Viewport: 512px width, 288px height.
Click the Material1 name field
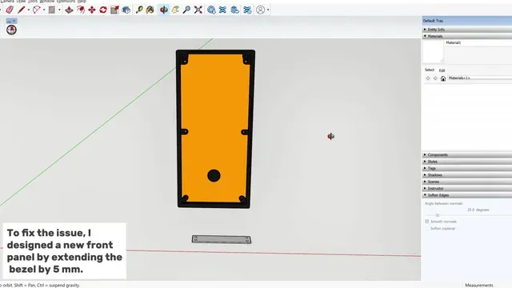tap(478, 42)
